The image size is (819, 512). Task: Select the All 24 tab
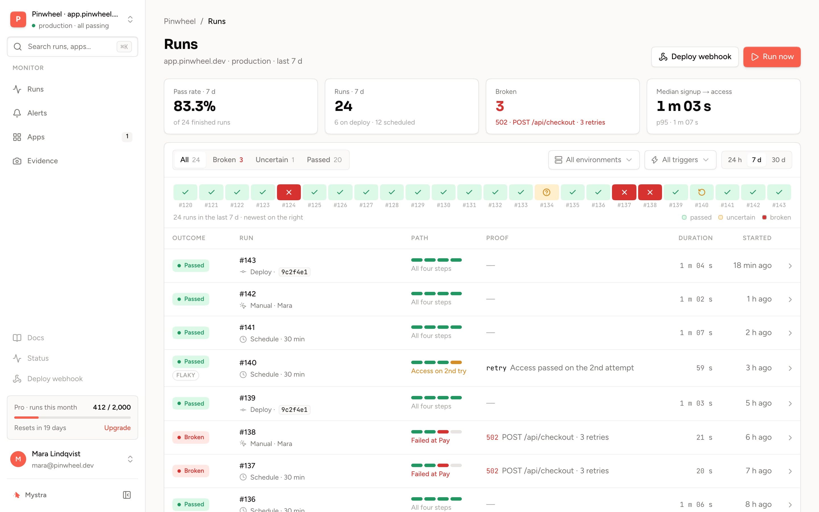click(x=190, y=160)
